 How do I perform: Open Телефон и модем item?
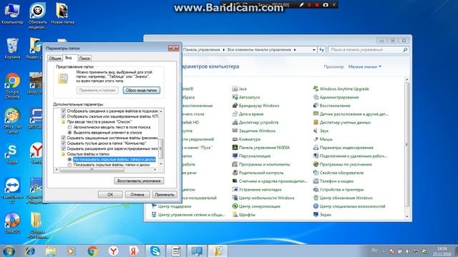(333, 181)
